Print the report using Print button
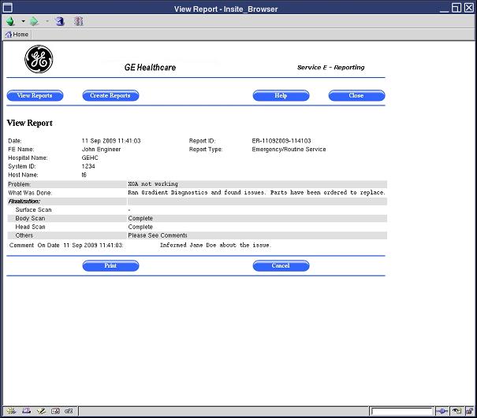This screenshot has height=418, width=477. pos(110,266)
